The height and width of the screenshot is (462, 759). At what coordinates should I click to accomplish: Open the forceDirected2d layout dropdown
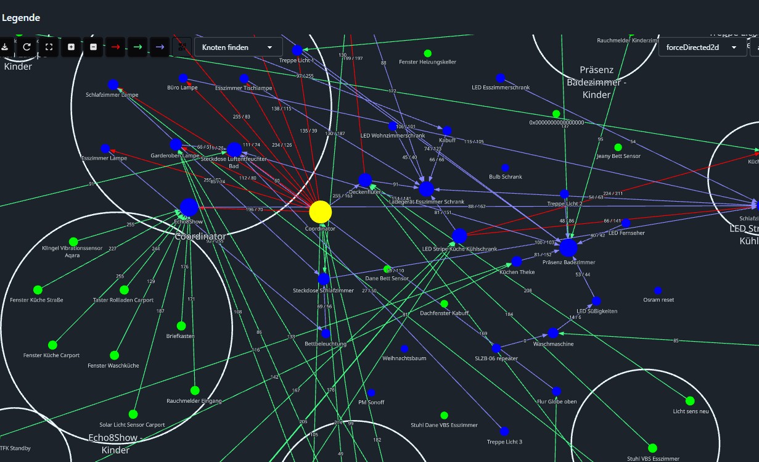tap(702, 47)
